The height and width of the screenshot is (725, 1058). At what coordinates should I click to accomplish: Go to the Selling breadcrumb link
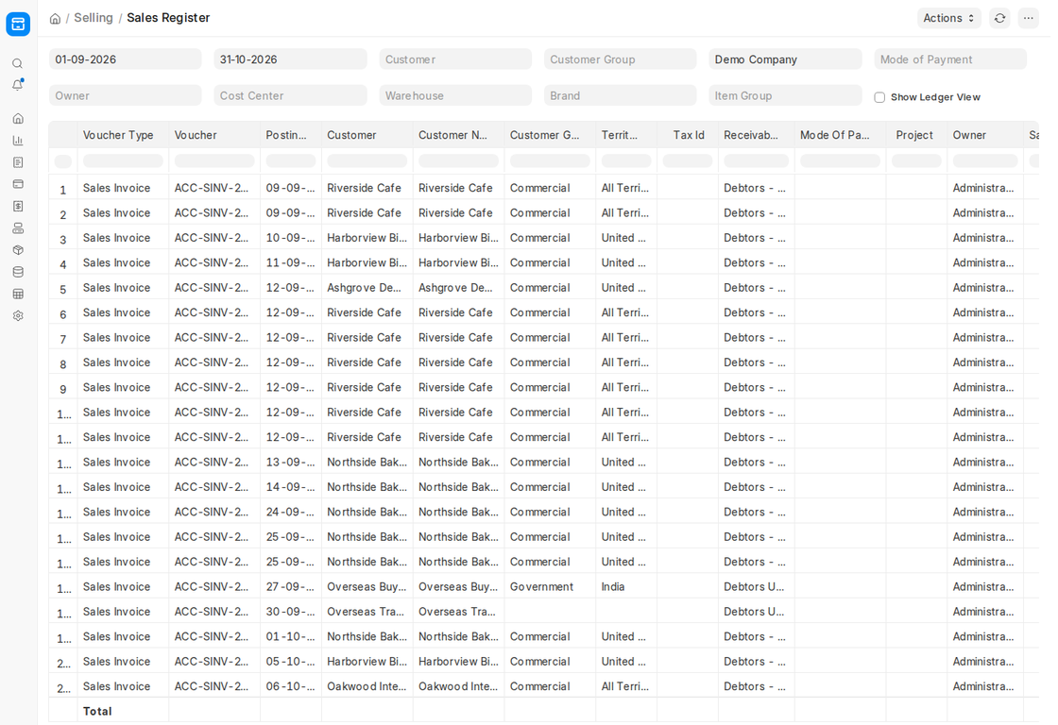pyautogui.click(x=94, y=18)
